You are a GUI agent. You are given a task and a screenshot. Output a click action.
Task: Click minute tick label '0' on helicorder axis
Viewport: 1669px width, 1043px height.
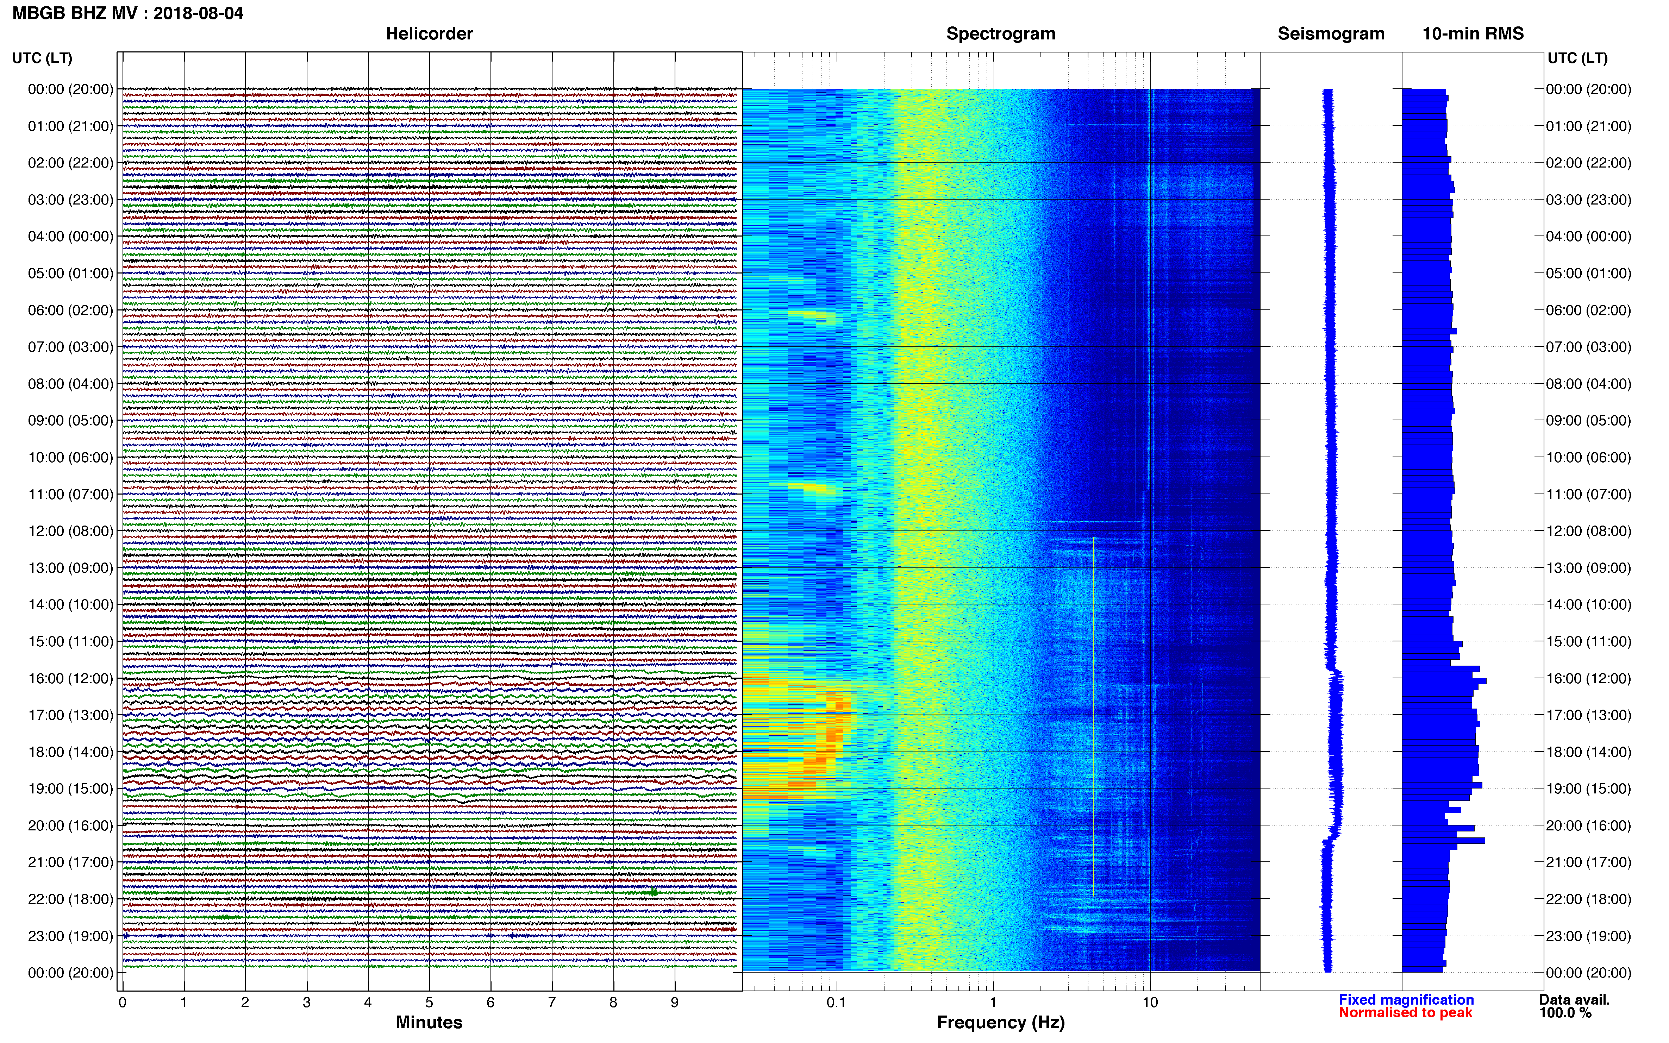click(x=122, y=1002)
